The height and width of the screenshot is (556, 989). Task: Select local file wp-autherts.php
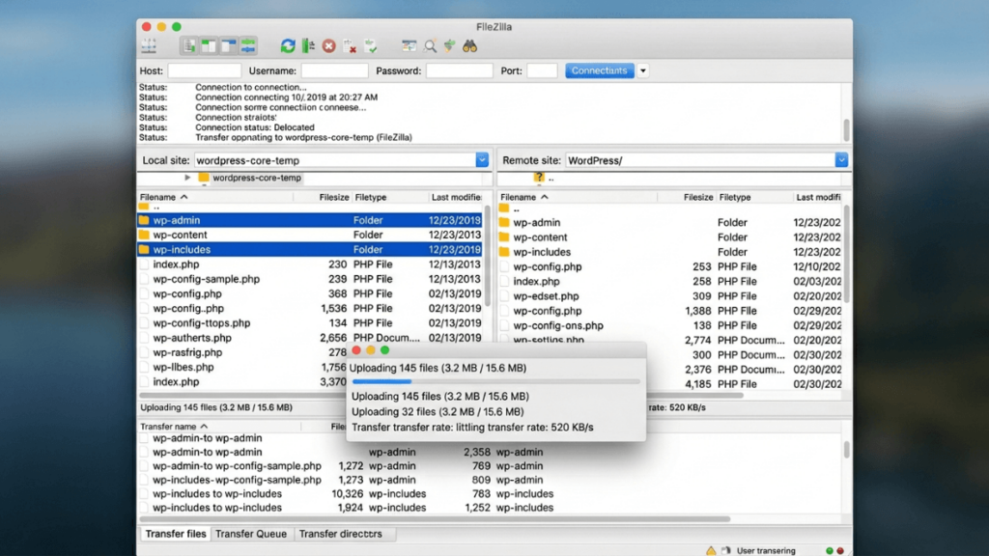click(x=192, y=338)
